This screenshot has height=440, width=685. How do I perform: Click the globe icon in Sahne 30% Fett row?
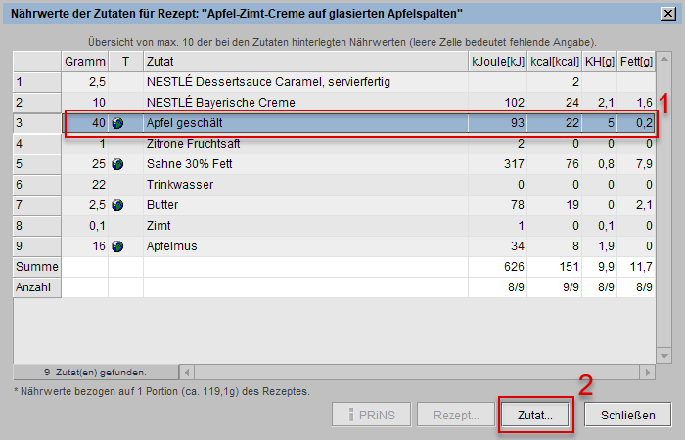117,164
